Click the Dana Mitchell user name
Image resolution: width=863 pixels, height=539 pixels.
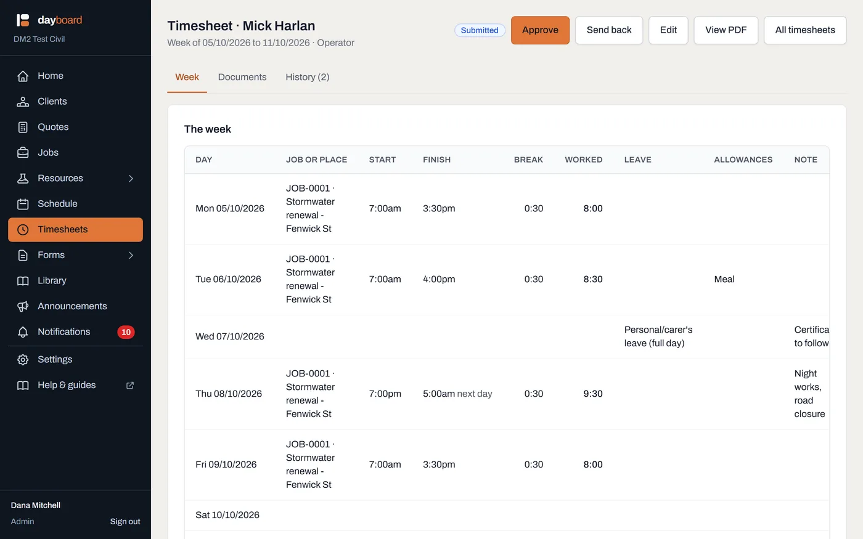click(36, 505)
